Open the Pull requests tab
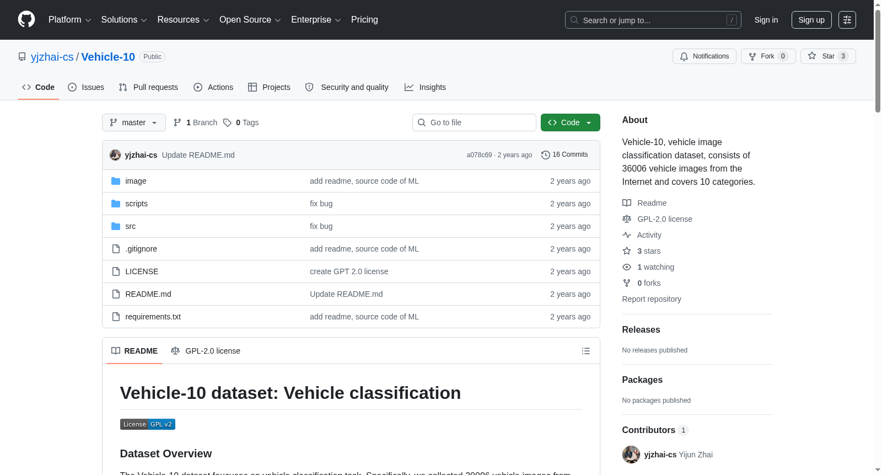The width and height of the screenshot is (882, 475). [x=148, y=87]
